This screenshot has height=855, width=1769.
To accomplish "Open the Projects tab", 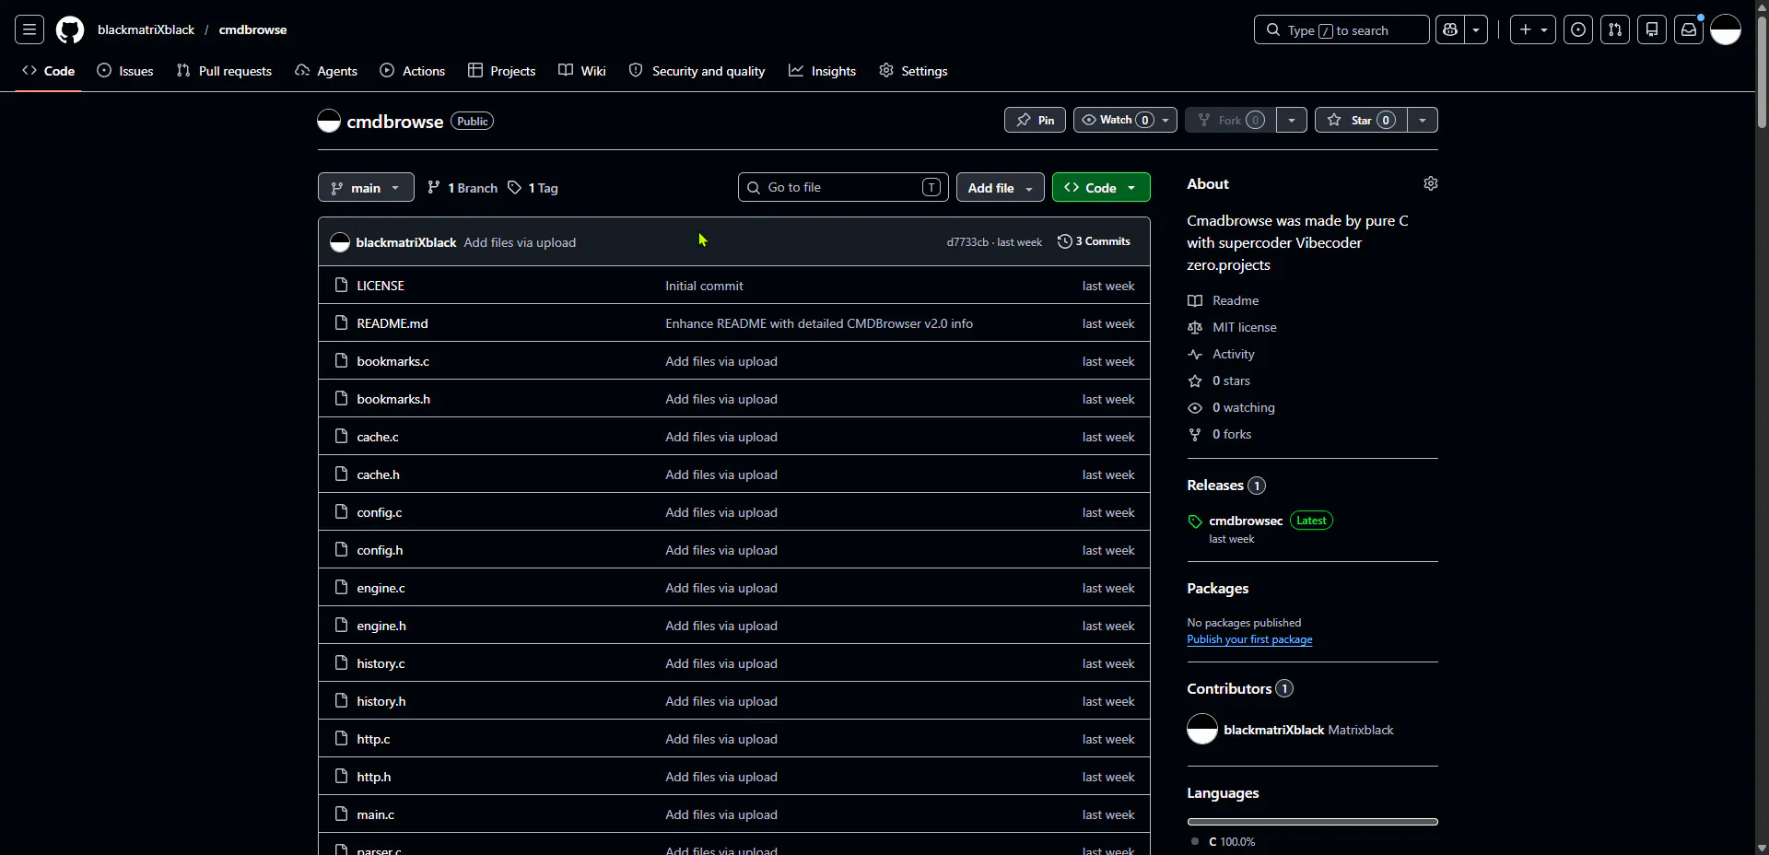I will [502, 71].
